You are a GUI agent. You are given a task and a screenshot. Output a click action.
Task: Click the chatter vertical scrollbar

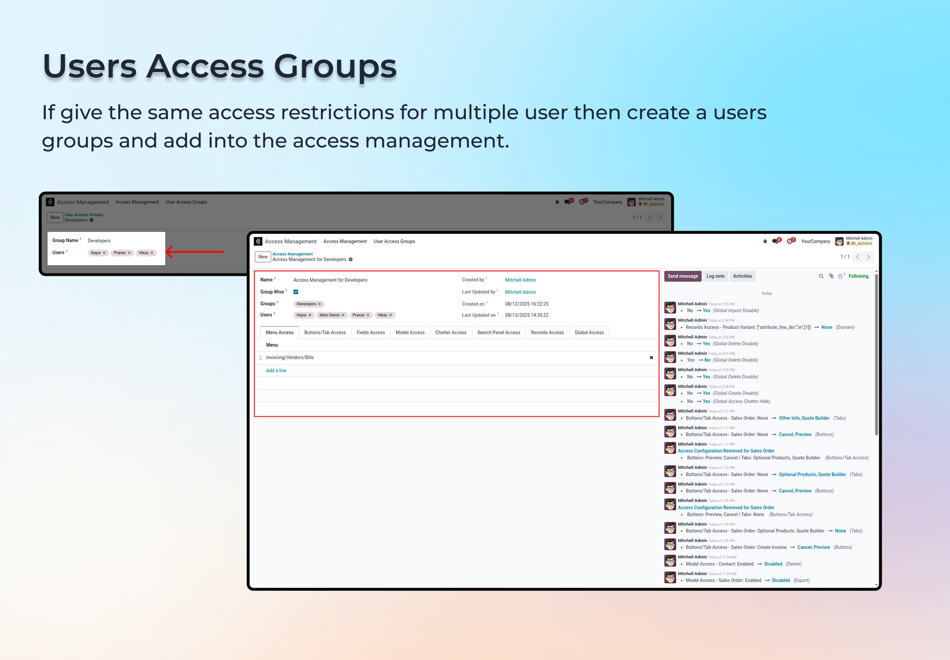tap(876, 354)
